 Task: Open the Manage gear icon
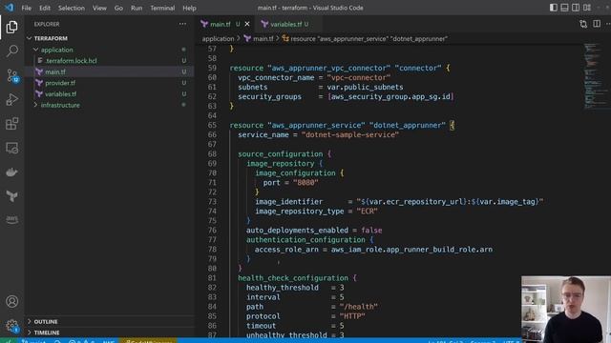click(11, 326)
